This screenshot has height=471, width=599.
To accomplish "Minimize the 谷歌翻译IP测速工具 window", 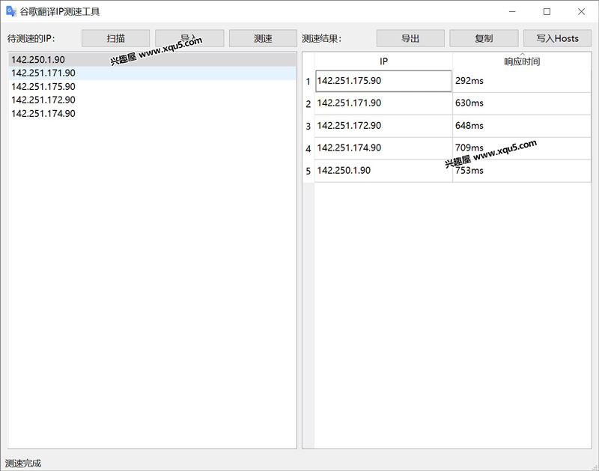I will [x=512, y=11].
